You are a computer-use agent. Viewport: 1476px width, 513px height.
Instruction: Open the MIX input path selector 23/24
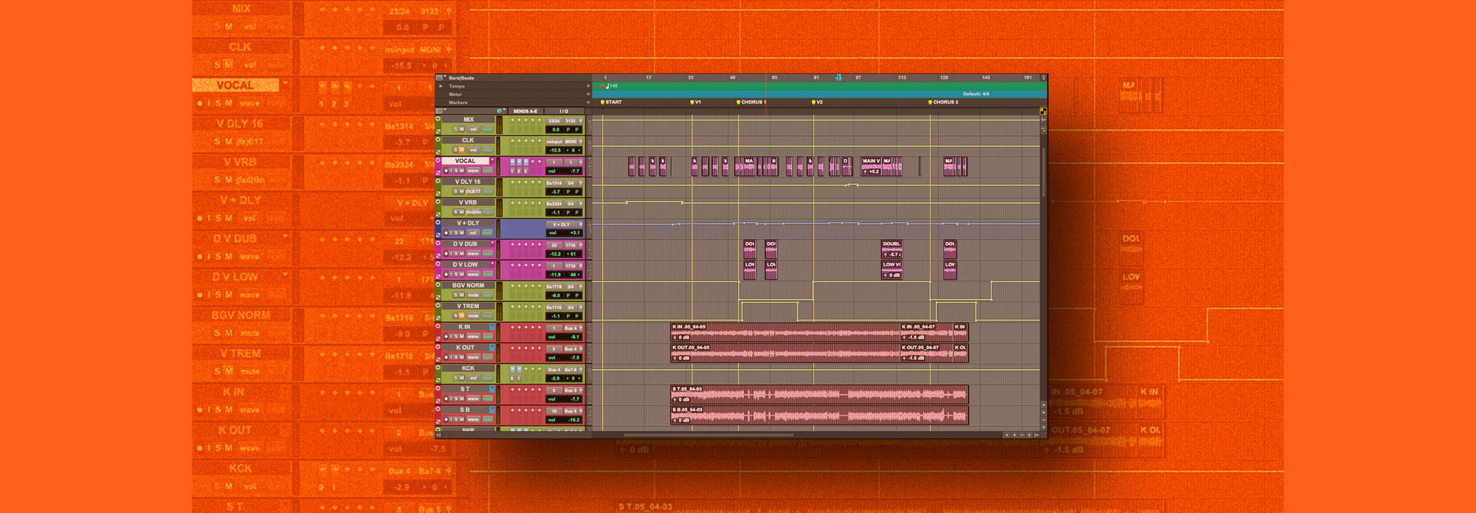point(554,121)
